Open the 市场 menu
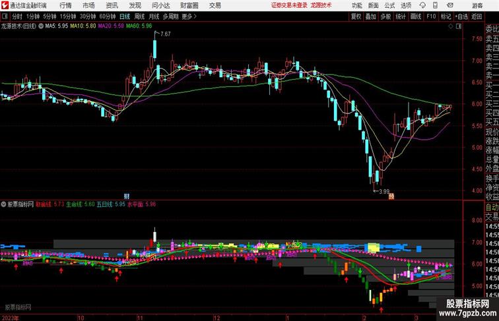 [x=89, y=5]
